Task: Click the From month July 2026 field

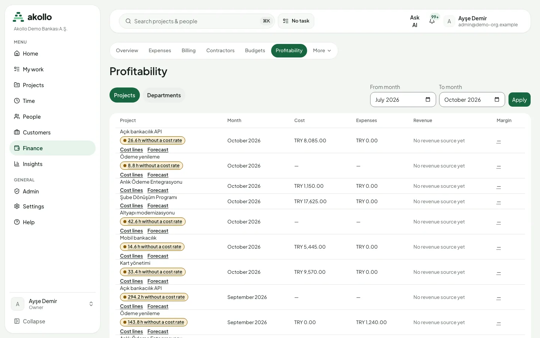Action: 403,100
